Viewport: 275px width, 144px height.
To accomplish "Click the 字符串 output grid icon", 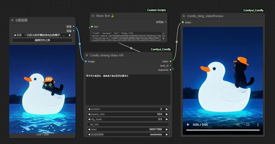I will point(165,22).
